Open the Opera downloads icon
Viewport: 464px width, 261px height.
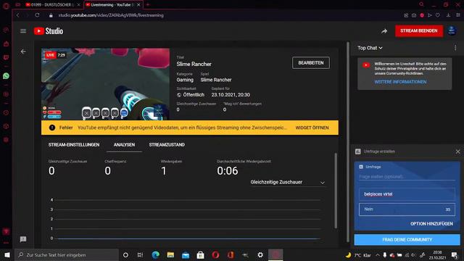tap(448, 15)
